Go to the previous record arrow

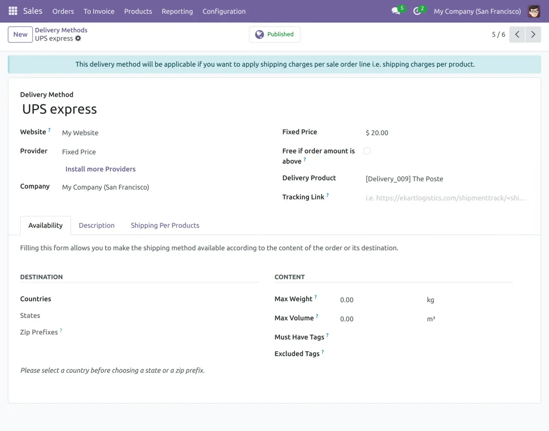click(x=517, y=34)
